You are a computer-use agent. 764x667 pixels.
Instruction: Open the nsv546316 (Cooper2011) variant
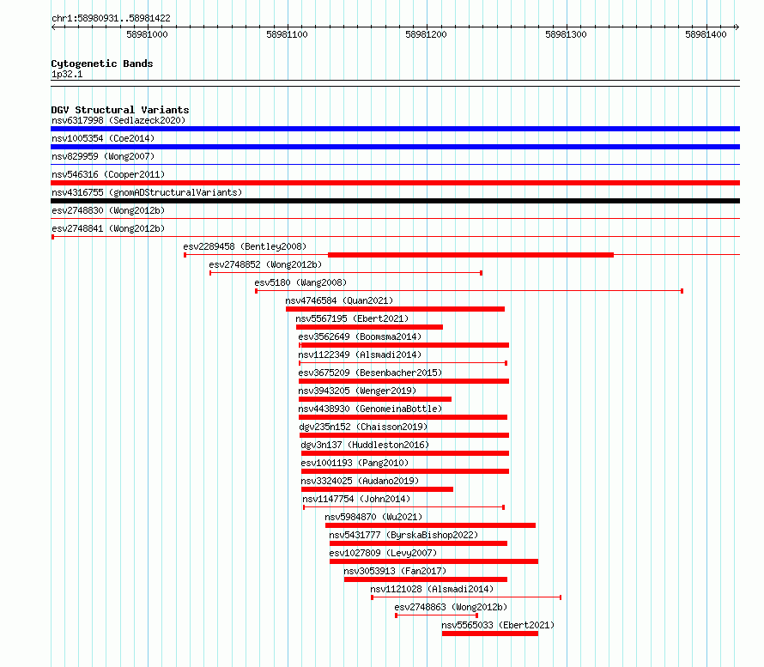[x=108, y=174]
